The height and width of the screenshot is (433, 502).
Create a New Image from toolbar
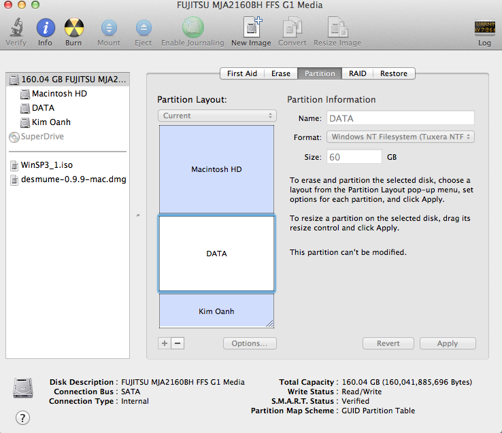(252, 27)
